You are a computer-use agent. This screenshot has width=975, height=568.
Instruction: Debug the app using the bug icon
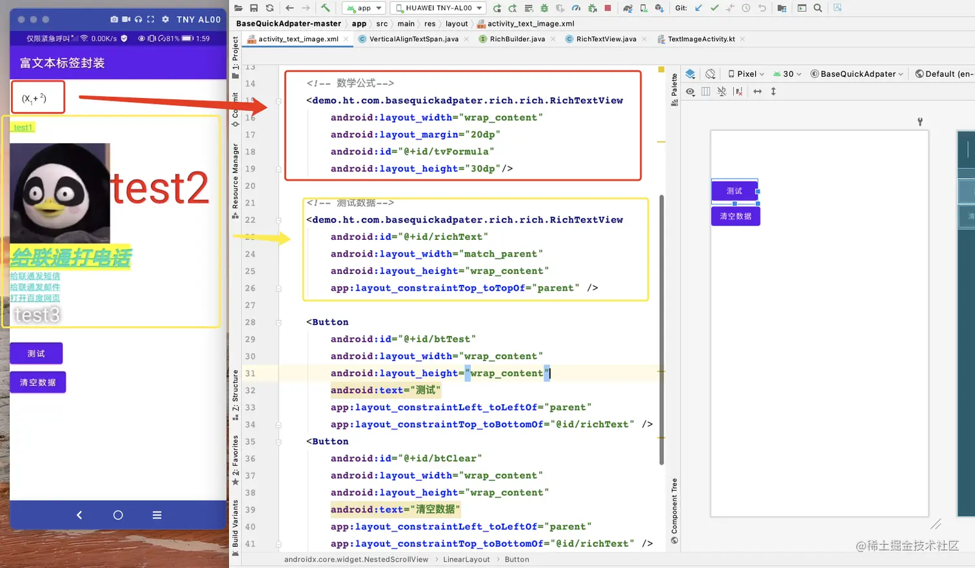(544, 8)
